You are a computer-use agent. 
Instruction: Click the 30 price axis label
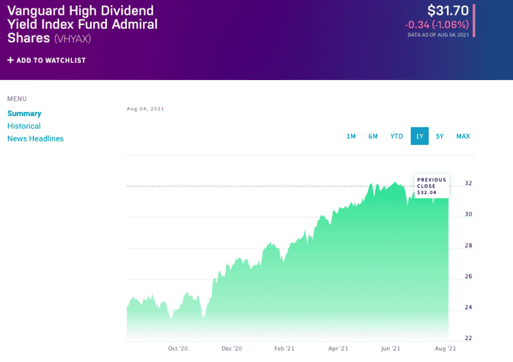(x=469, y=214)
